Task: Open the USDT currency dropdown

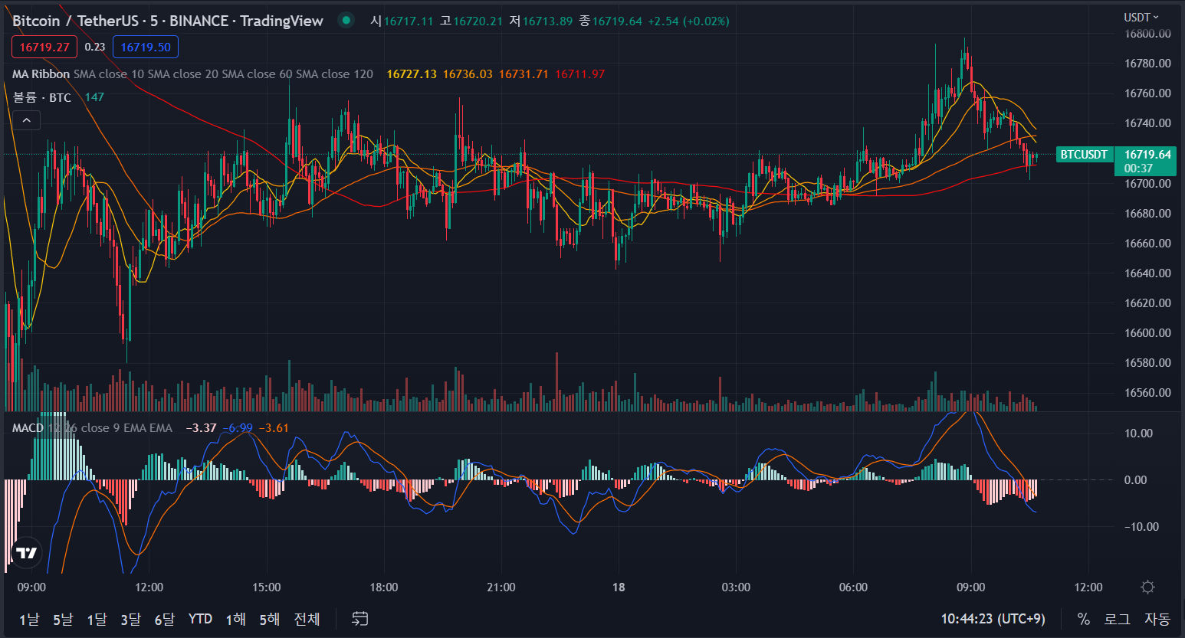Action: (1141, 17)
